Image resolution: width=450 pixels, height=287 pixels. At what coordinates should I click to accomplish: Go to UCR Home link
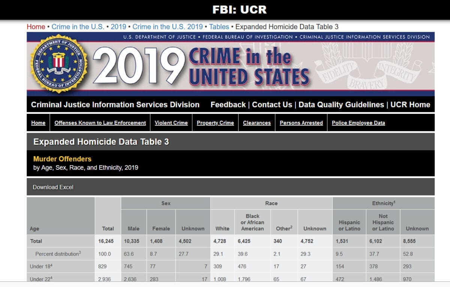(410, 105)
